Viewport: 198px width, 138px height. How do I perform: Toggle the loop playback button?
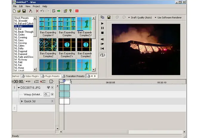(102, 55)
